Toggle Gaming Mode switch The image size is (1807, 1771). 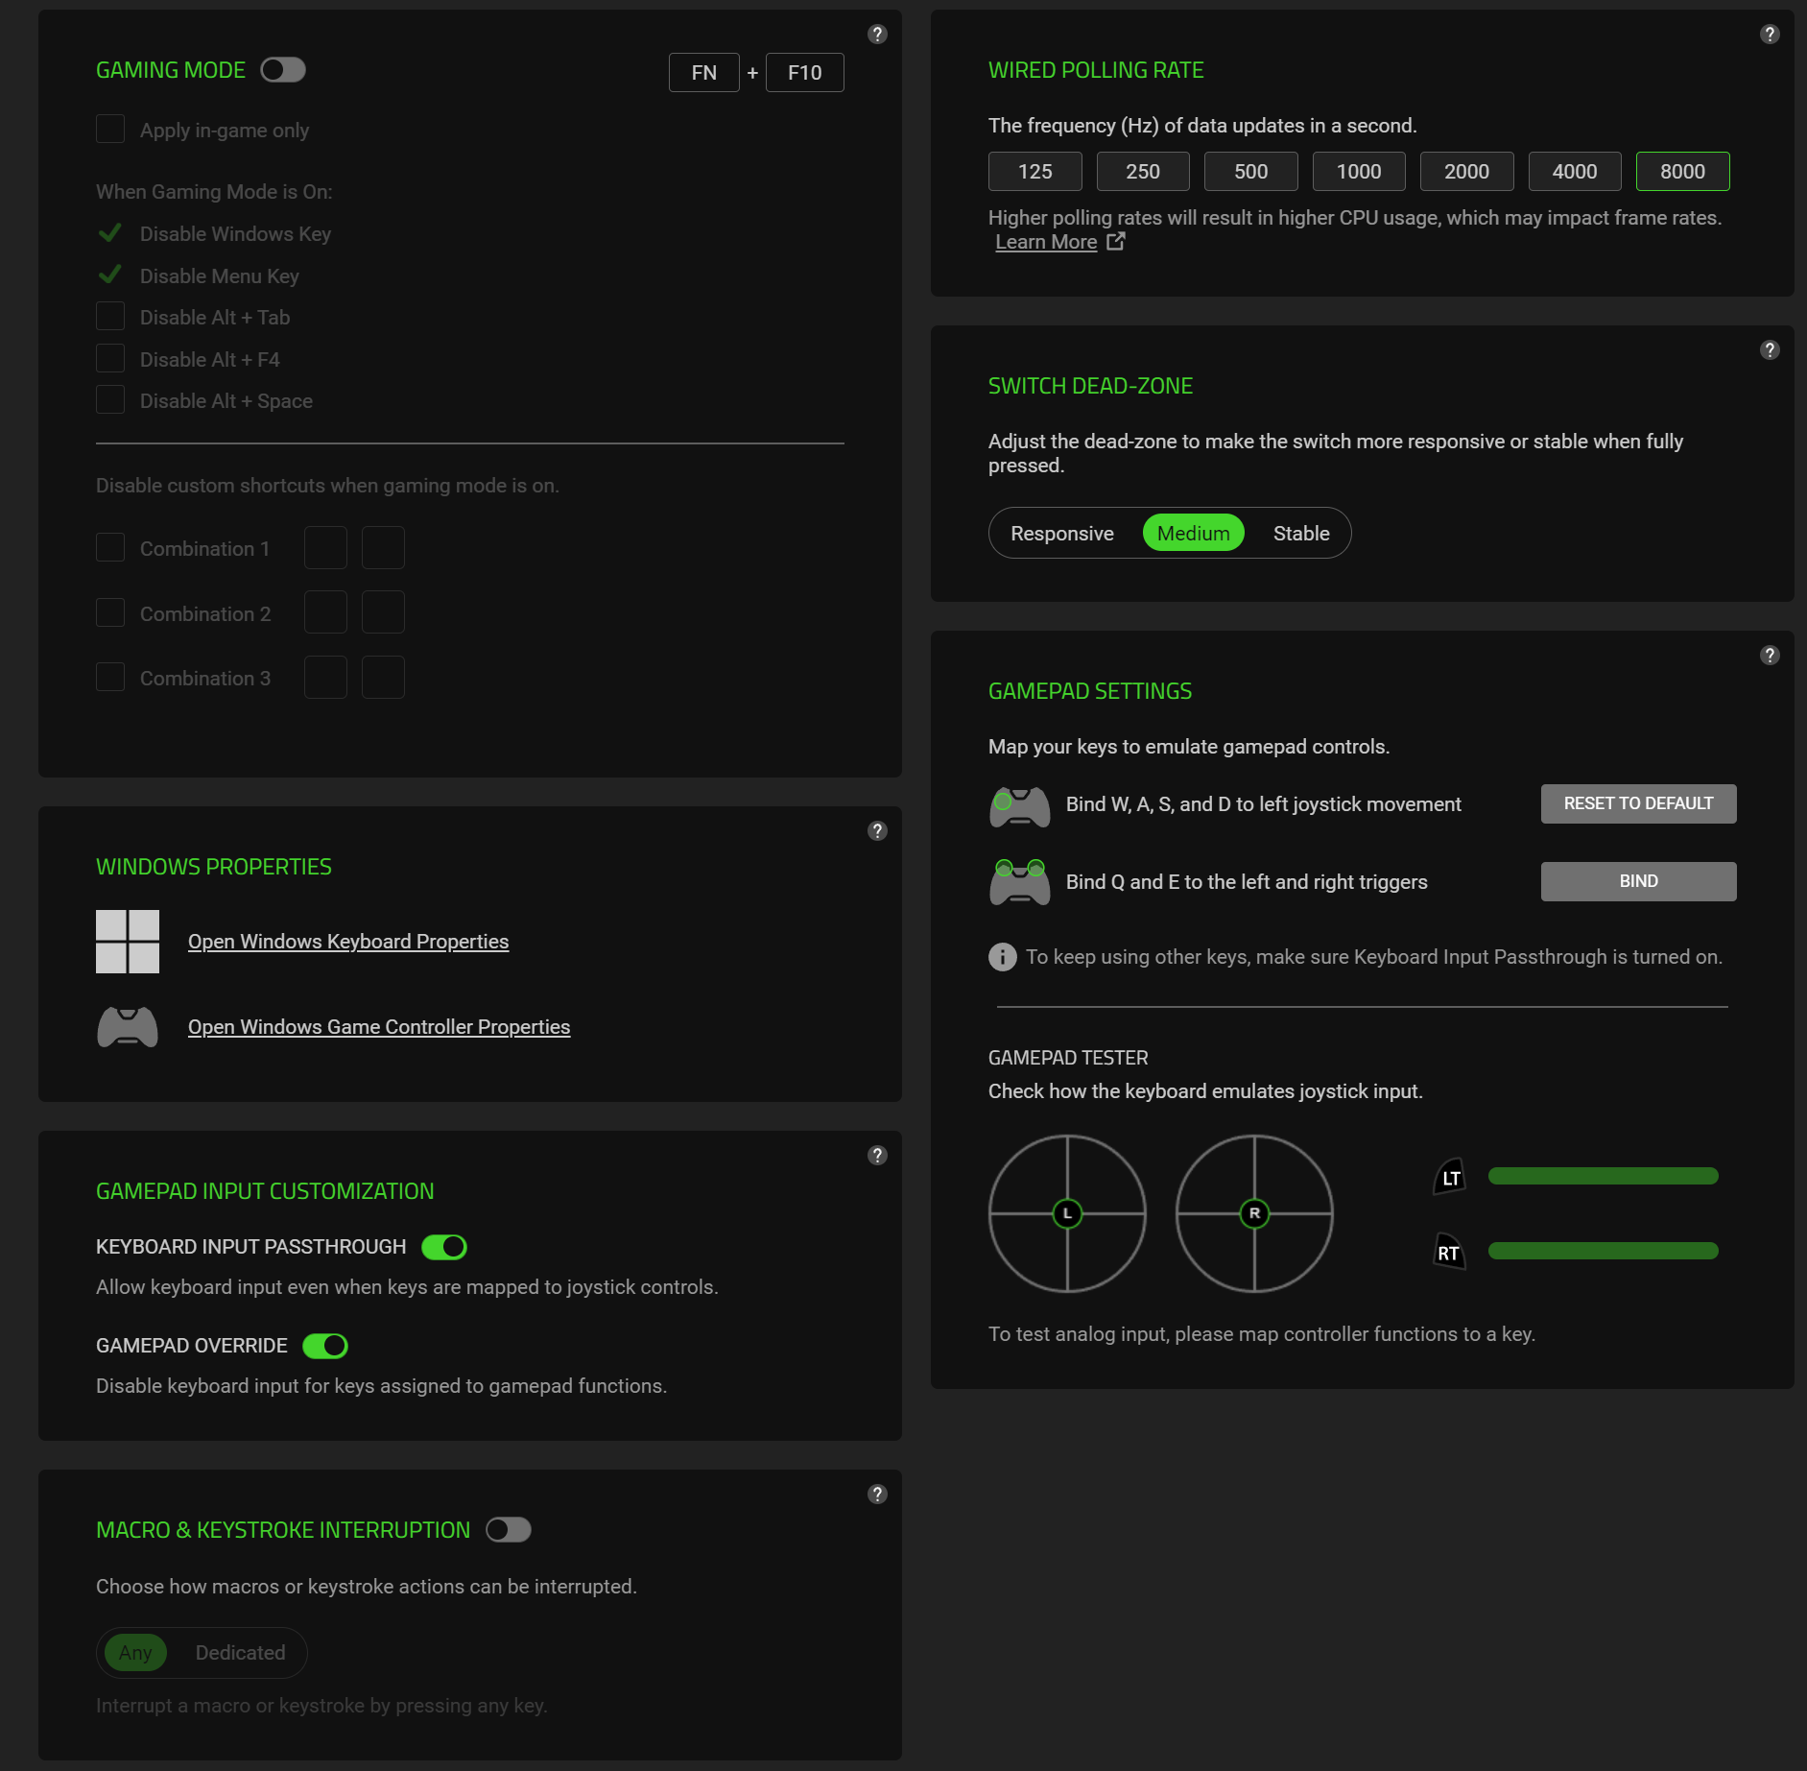click(x=283, y=70)
